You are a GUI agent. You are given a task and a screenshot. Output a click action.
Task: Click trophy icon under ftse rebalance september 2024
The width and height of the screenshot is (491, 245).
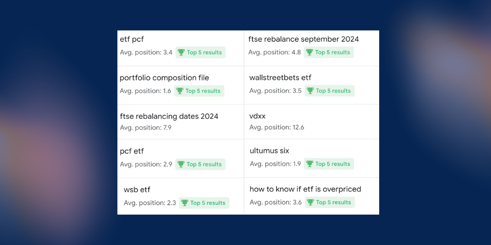click(310, 53)
